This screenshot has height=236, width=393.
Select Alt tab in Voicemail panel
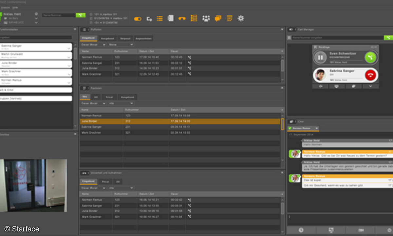(x=118, y=181)
